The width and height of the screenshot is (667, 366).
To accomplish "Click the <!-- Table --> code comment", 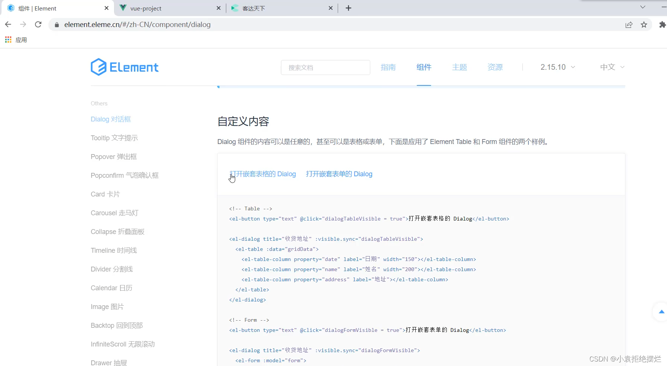I will (251, 208).
